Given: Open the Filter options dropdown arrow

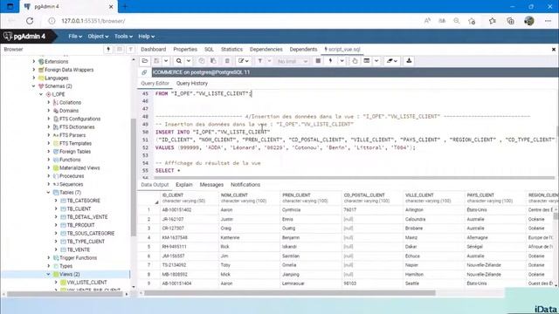Looking at the screenshot, I should point(270,61).
